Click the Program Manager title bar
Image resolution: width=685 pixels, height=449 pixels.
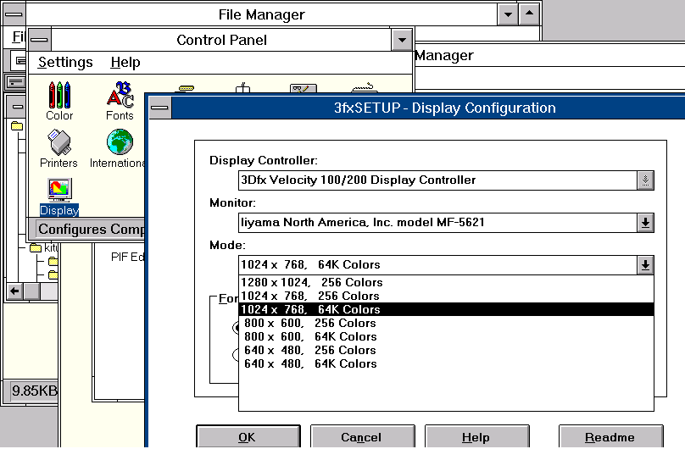(549, 55)
